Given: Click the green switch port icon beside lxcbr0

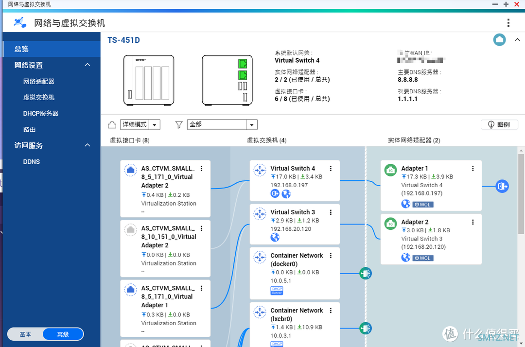Looking at the screenshot, I should (x=365, y=328).
